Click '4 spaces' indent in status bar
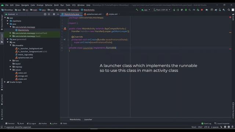The image size is (235, 132). [x=215, y=127]
